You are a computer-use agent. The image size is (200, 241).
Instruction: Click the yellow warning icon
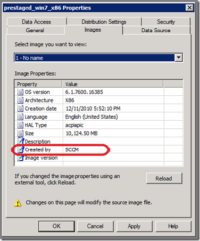coord(18,203)
